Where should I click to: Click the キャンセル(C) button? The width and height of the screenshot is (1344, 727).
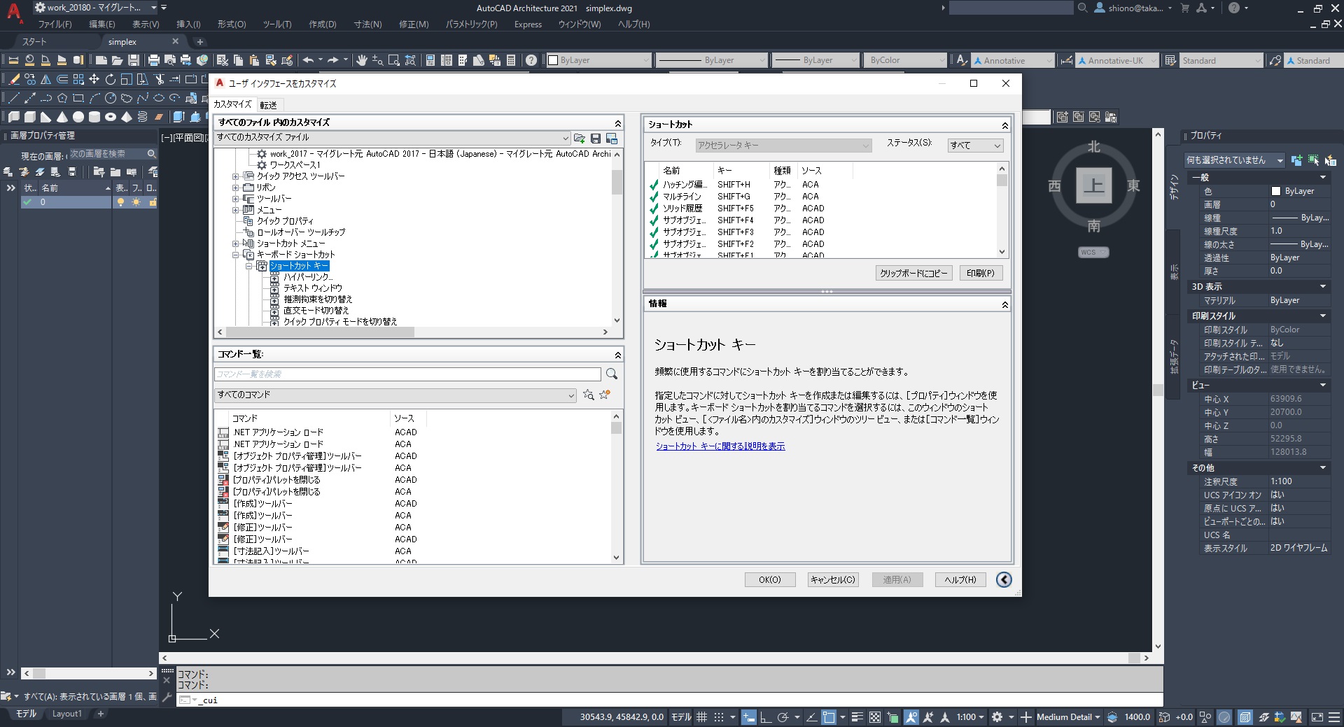click(x=833, y=580)
